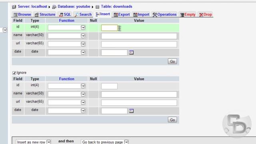
Task: Click the second date value field
Action: click(114, 111)
